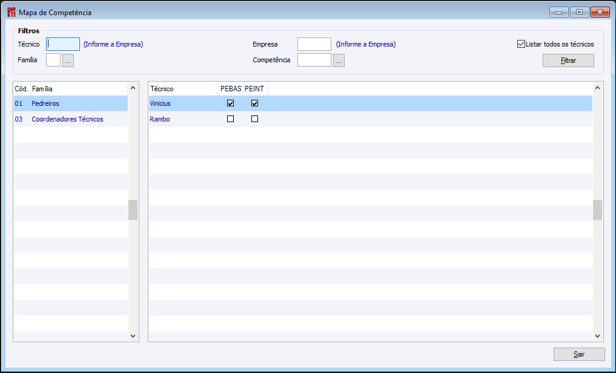Click family list scrollbar thumb
616x373 pixels.
coord(133,210)
